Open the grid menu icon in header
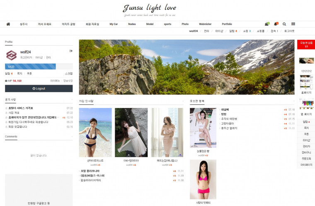Viewport: 315px width, 206px height. pos(293,24)
